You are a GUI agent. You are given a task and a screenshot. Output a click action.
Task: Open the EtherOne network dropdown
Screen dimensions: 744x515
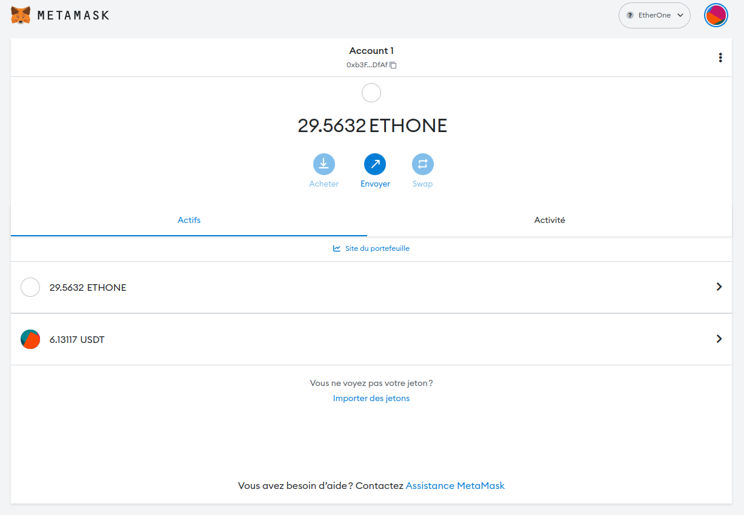coord(654,15)
